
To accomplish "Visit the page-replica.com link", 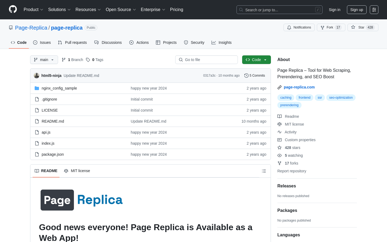I will [299, 87].
